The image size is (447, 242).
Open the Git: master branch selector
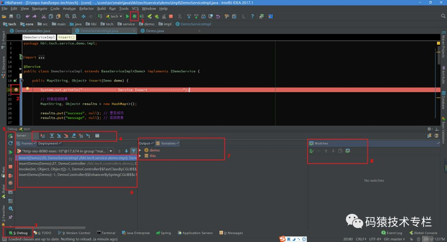(x=394, y=239)
